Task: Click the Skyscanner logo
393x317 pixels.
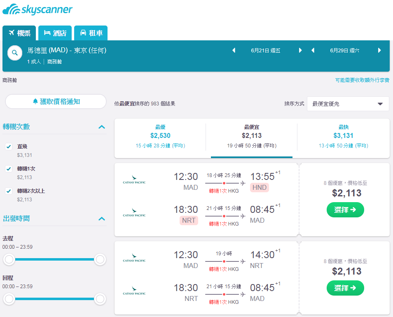Action: (x=37, y=9)
